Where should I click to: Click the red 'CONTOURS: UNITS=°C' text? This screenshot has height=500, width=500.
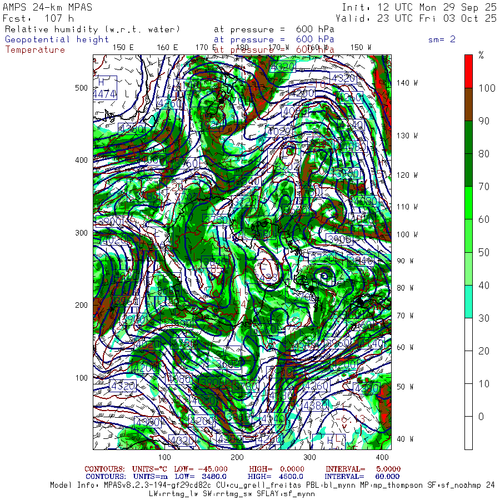(126, 469)
